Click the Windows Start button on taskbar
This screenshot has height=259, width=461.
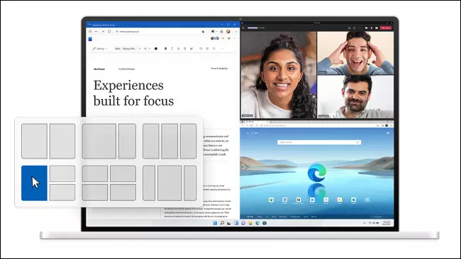click(x=215, y=223)
